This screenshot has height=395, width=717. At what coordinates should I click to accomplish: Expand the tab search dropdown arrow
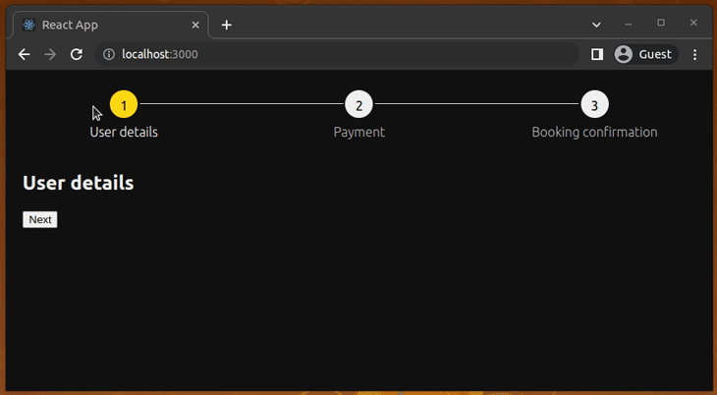(x=596, y=25)
